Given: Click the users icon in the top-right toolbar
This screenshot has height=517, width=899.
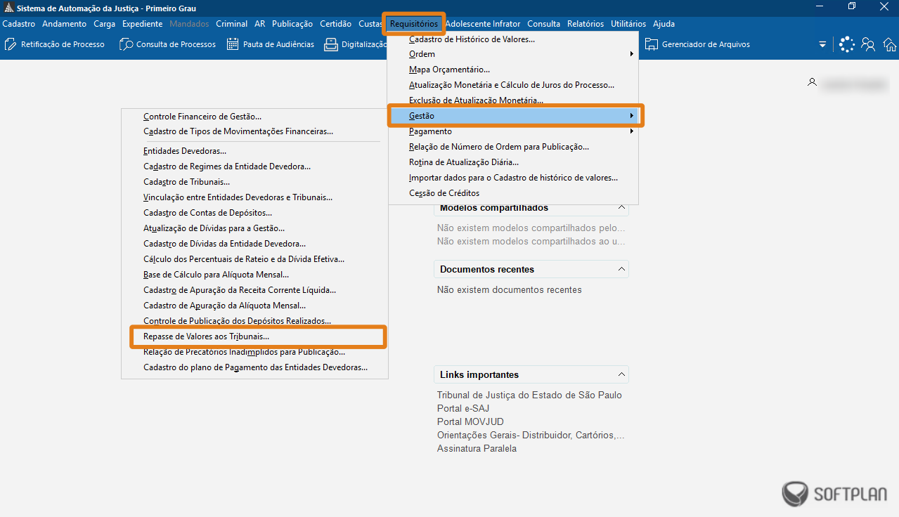Looking at the screenshot, I should [869, 44].
